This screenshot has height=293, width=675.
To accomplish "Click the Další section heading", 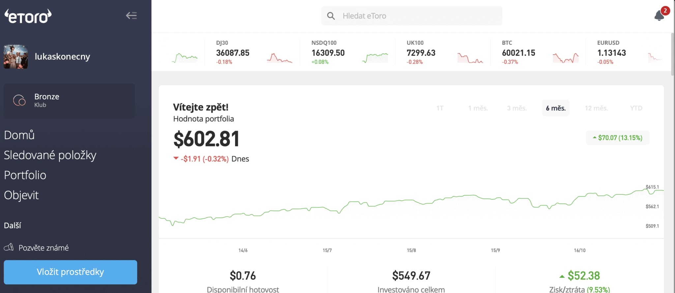I will pos(13,225).
